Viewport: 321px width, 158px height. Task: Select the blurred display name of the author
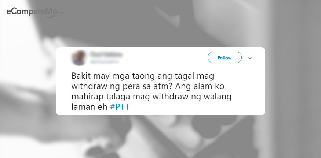(106, 55)
